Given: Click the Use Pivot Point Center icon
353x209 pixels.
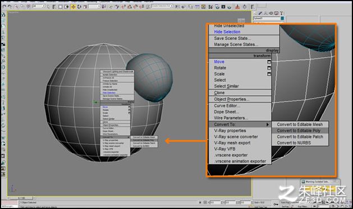Looking at the screenshot, I should [x=104, y=7].
